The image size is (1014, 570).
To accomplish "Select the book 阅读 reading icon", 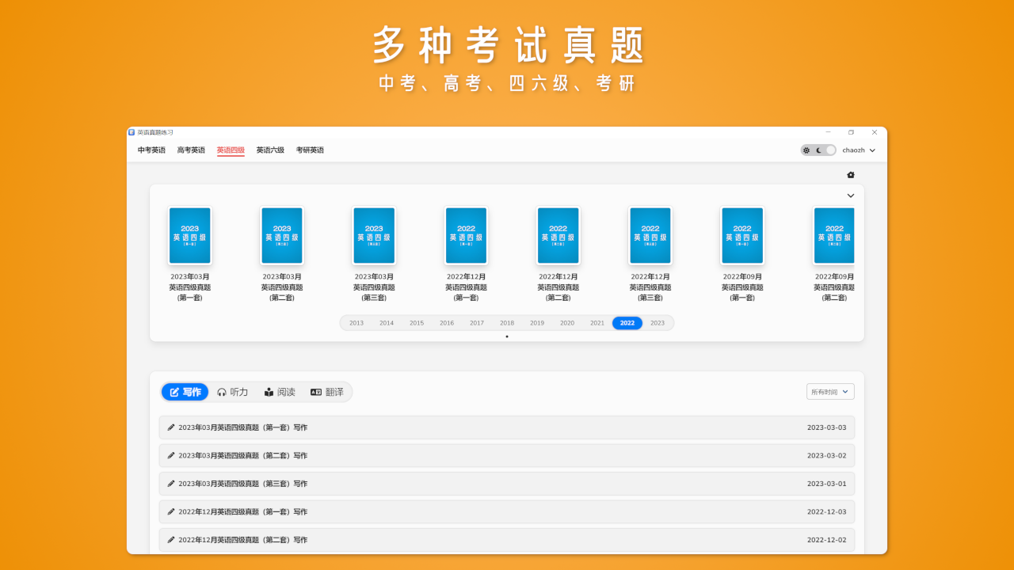I will point(269,391).
